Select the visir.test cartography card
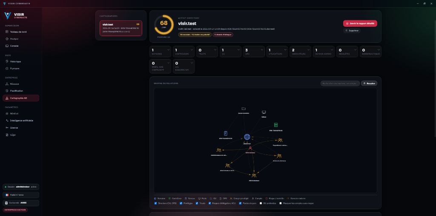This screenshot has height=216, width=436. coord(120,28)
